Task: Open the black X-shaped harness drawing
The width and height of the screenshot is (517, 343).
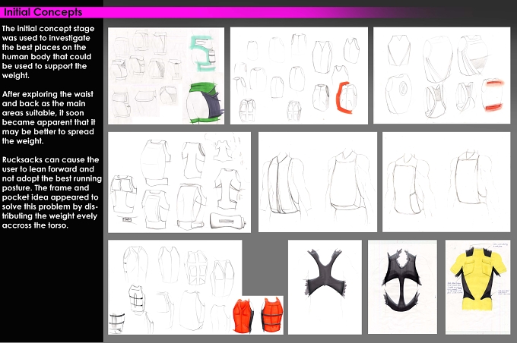Action: pos(325,287)
